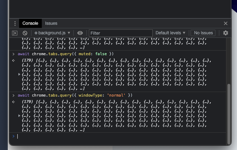Click the No Issues button
Image resolution: width=237 pixels, height=150 pixels.
(203, 33)
